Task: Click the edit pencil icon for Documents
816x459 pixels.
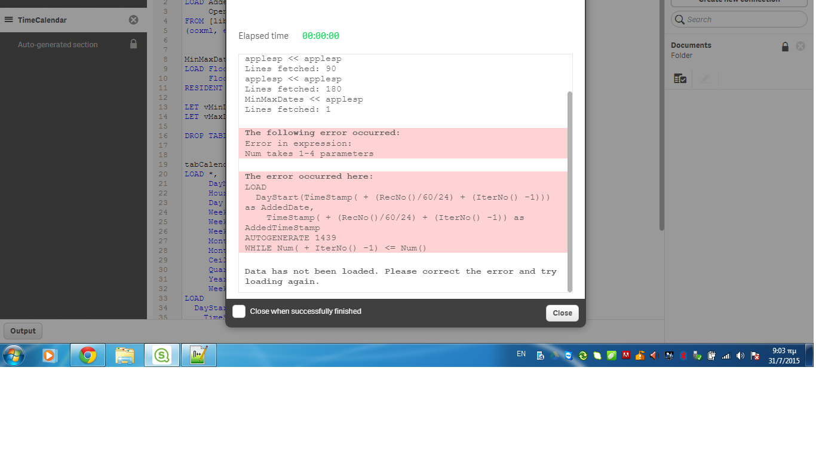Action: tap(705, 78)
